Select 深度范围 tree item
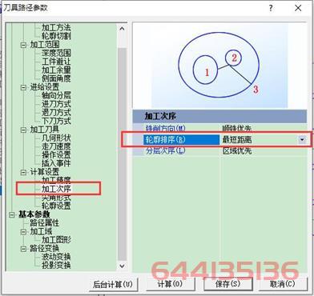 pyautogui.click(x=56, y=53)
